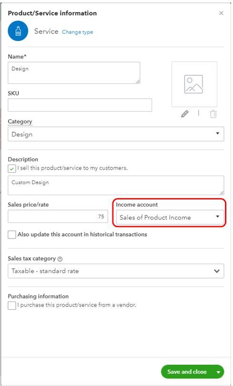Open the Save and close arrow menu
Image resolution: width=233 pixels, height=386 pixels.
coord(218,372)
